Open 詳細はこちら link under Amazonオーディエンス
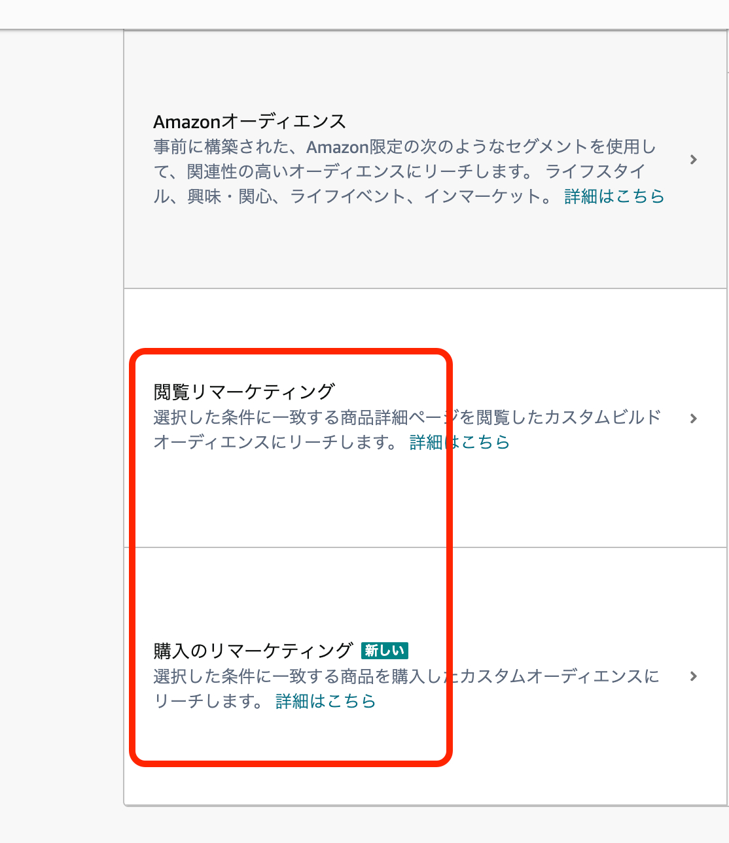 tap(614, 196)
